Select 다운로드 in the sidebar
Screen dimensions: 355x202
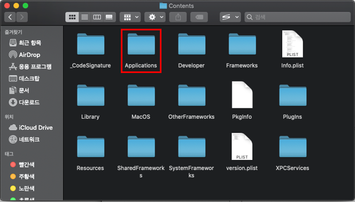(24, 102)
